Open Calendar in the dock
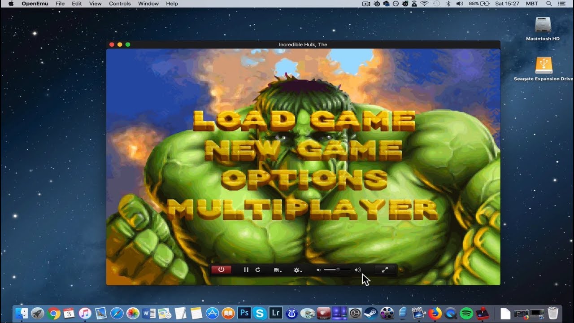Image resolution: width=574 pixels, height=323 pixels. click(69, 313)
